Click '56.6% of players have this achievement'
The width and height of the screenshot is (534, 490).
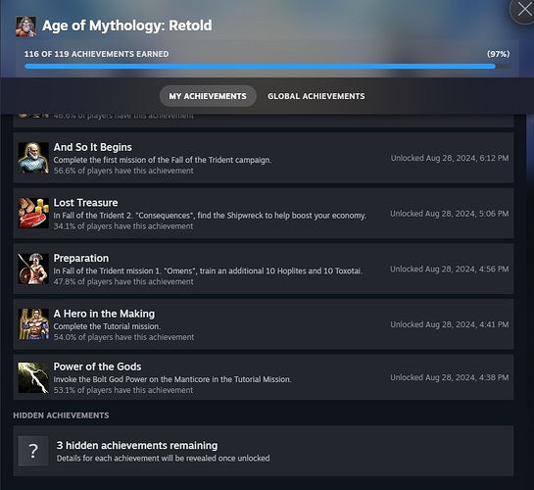point(123,171)
